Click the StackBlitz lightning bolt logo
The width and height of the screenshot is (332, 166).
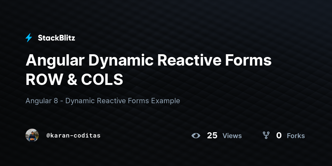coord(29,38)
